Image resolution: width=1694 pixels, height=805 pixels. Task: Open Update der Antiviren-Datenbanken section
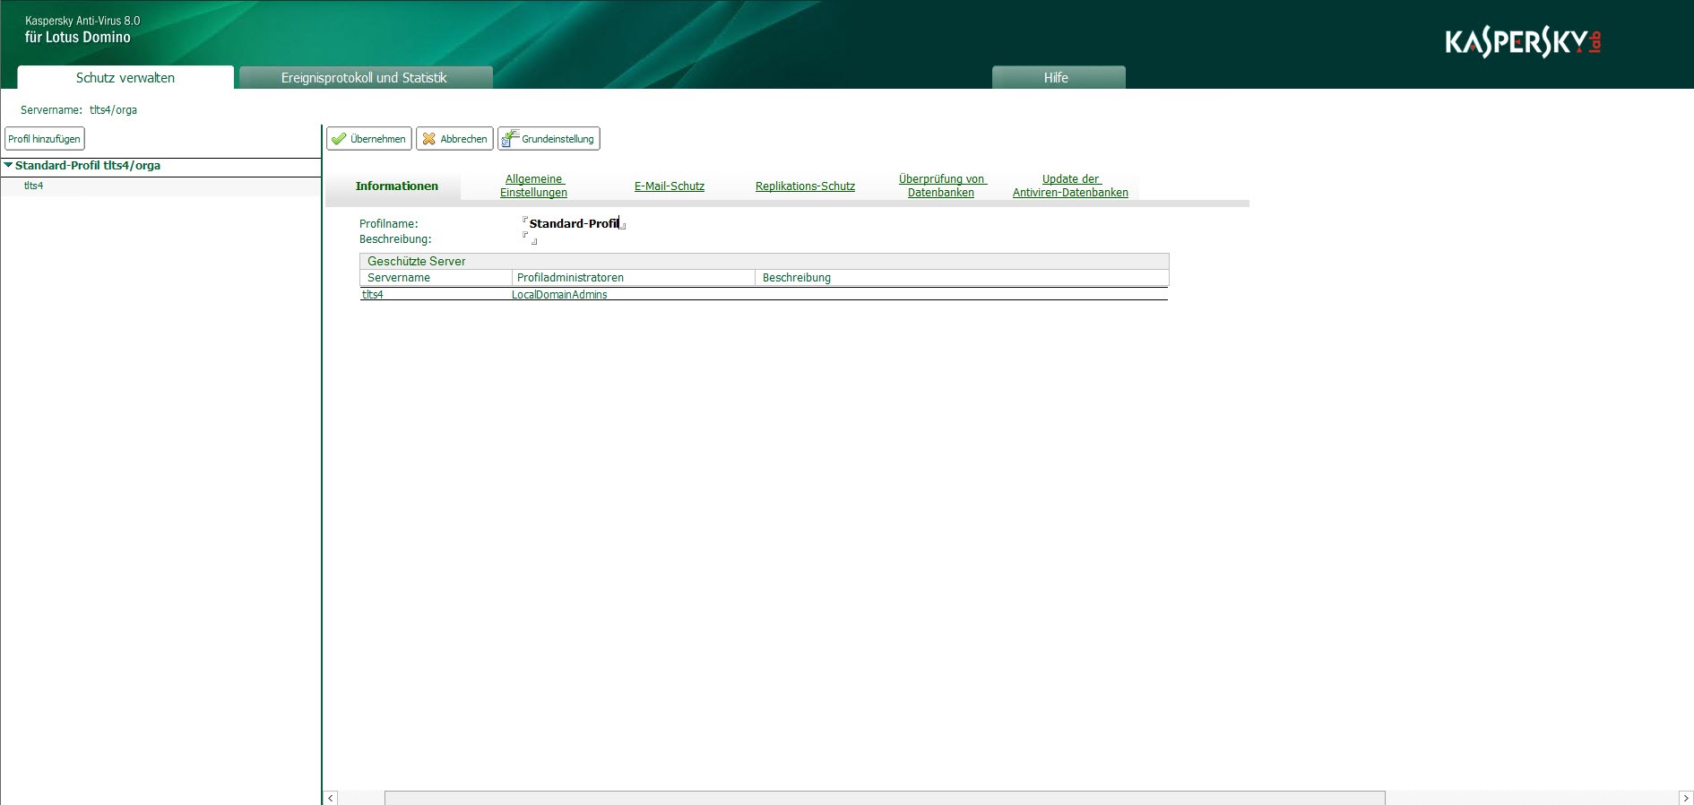coord(1070,186)
